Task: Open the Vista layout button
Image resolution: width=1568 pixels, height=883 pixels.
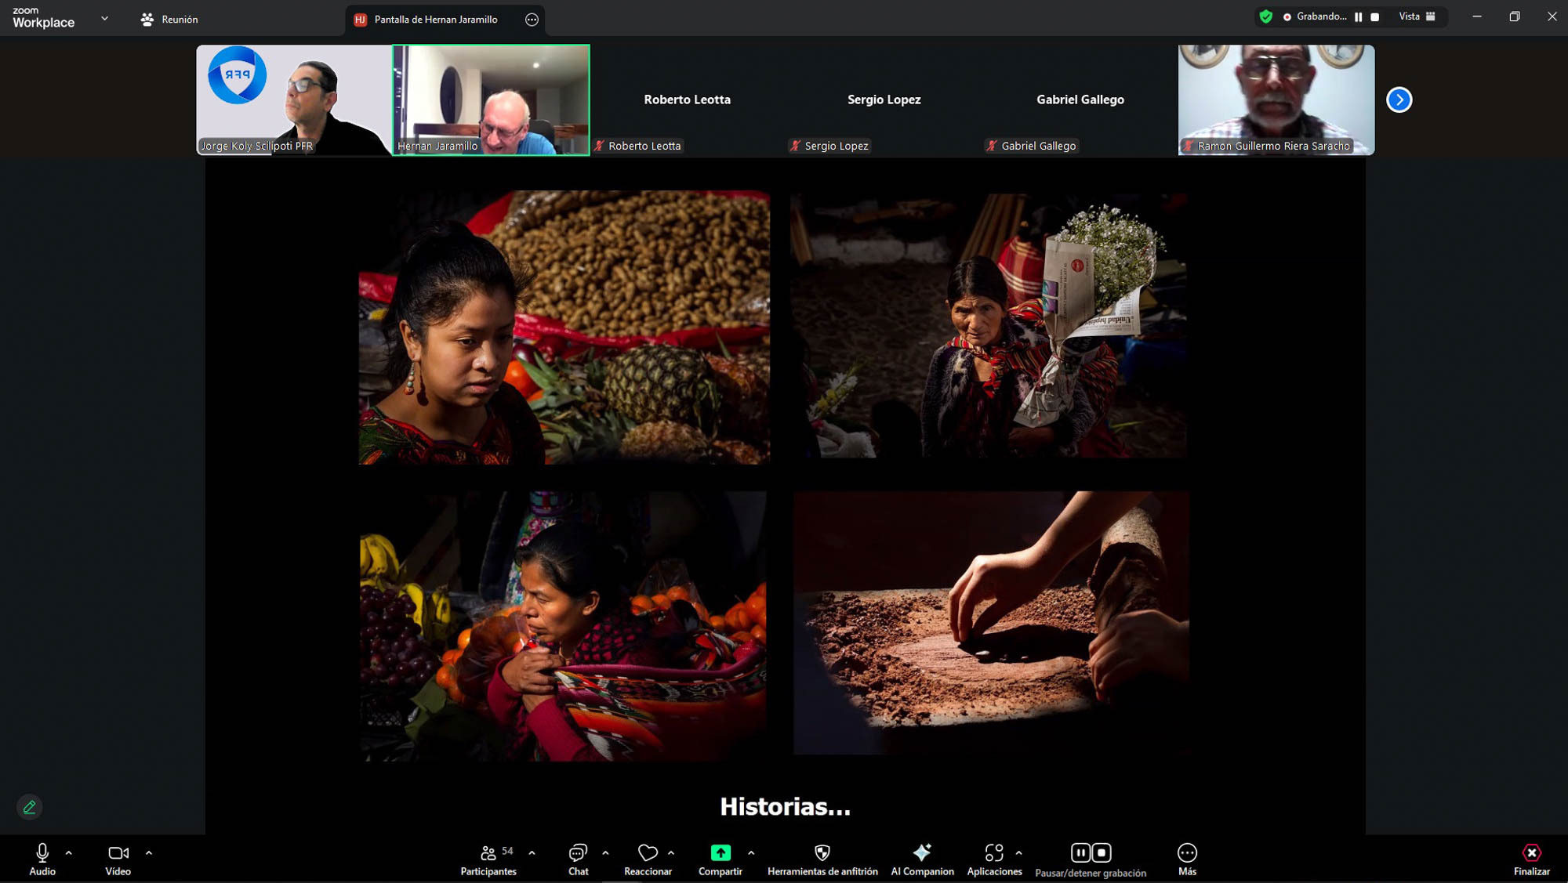Action: [1417, 16]
